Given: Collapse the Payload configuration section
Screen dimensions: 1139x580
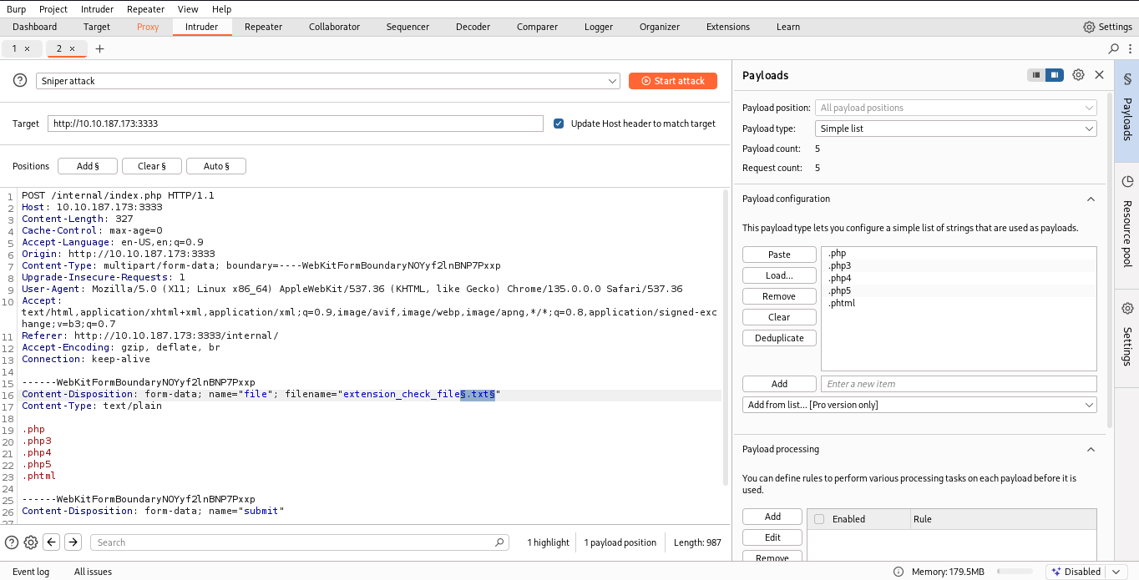Looking at the screenshot, I should (x=1090, y=199).
